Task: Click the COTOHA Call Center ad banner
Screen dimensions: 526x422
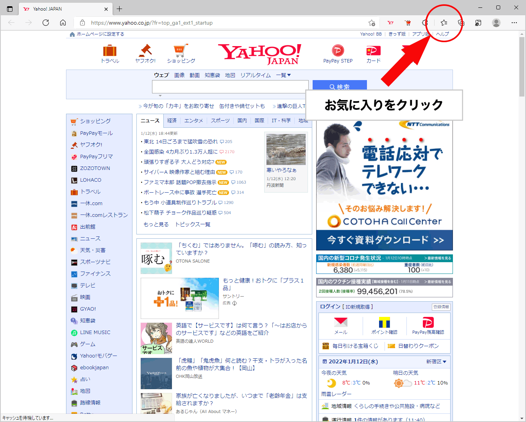Action: coord(385,185)
